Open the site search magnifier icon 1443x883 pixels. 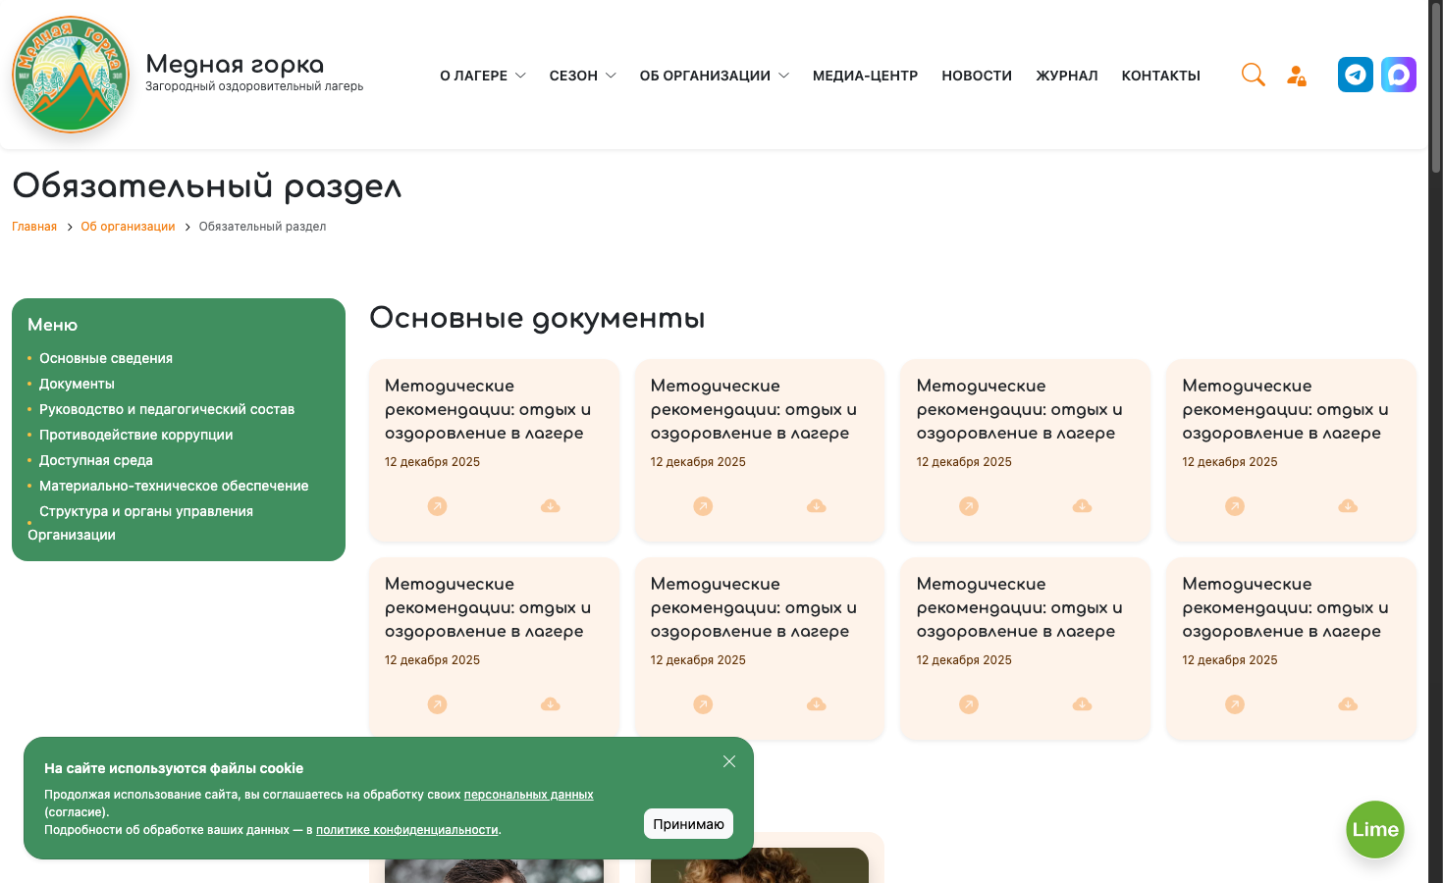pos(1253,75)
